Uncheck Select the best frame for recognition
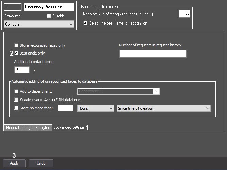 pos(85,23)
